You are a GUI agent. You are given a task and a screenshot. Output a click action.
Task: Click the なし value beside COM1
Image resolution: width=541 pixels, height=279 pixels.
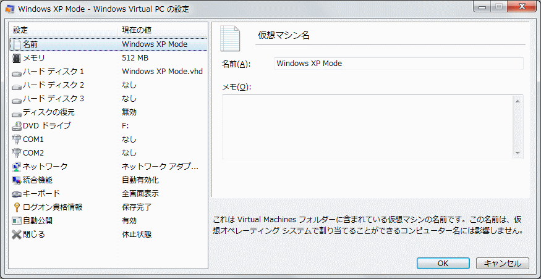[129, 139]
